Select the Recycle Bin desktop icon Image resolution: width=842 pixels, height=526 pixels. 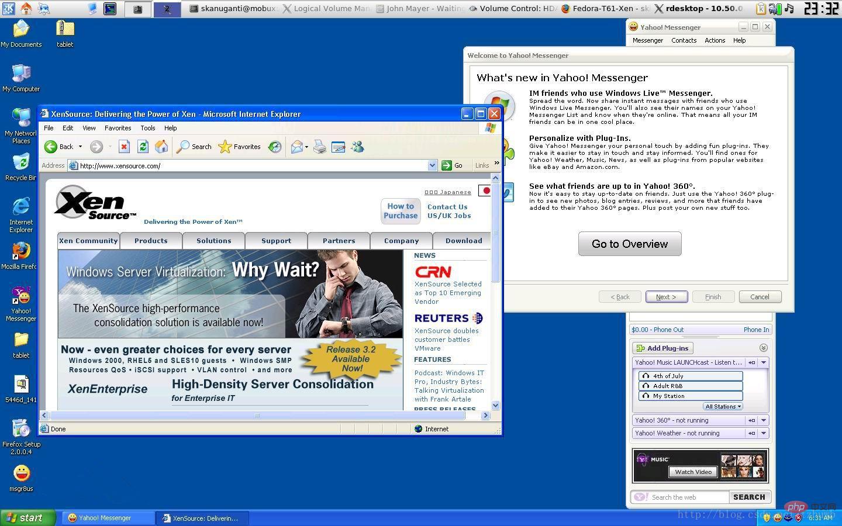(20, 167)
